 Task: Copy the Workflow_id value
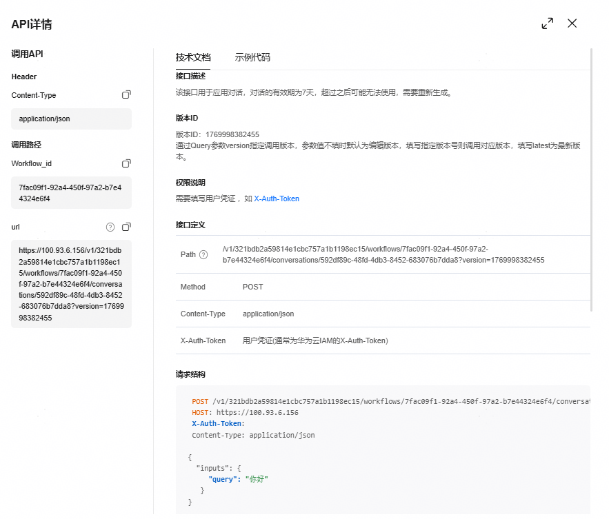point(126,163)
